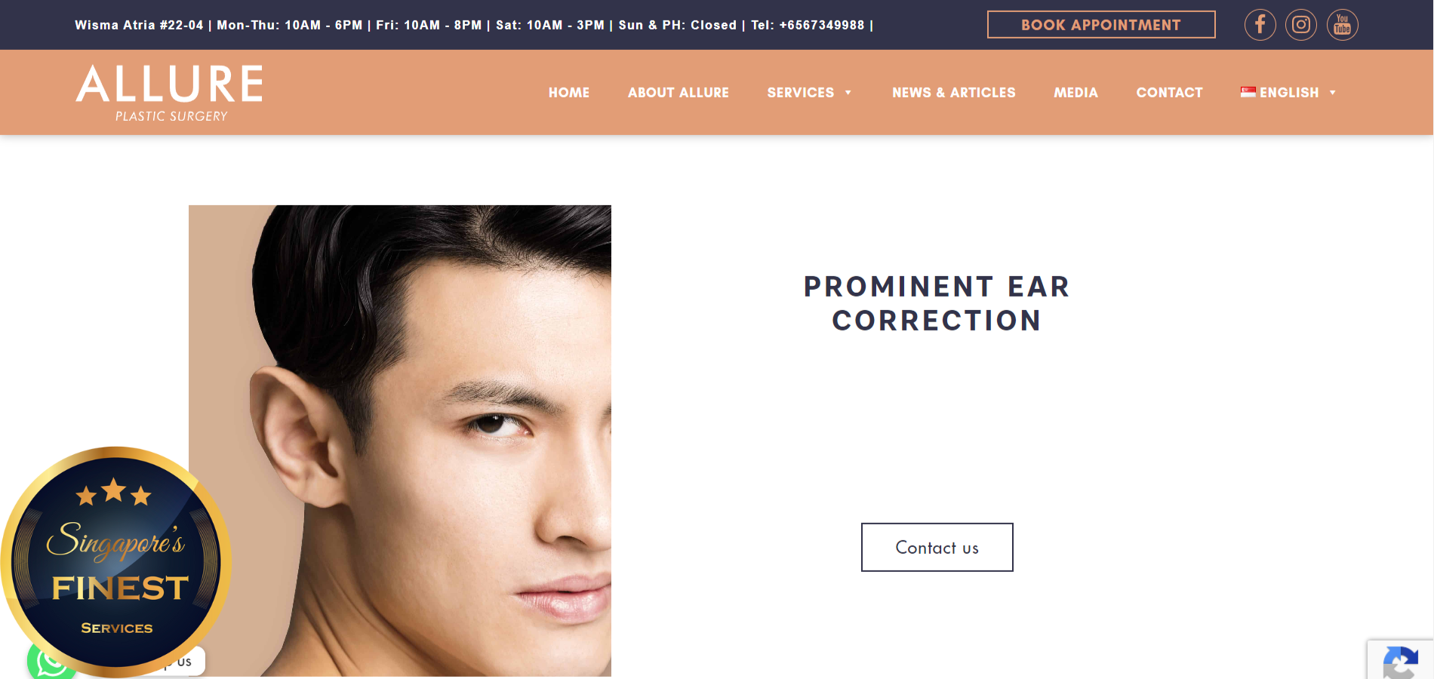Open the YouTube channel icon
This screenshot has height=679, width=1434.
pyautogui.click(x=1342, y=25)
